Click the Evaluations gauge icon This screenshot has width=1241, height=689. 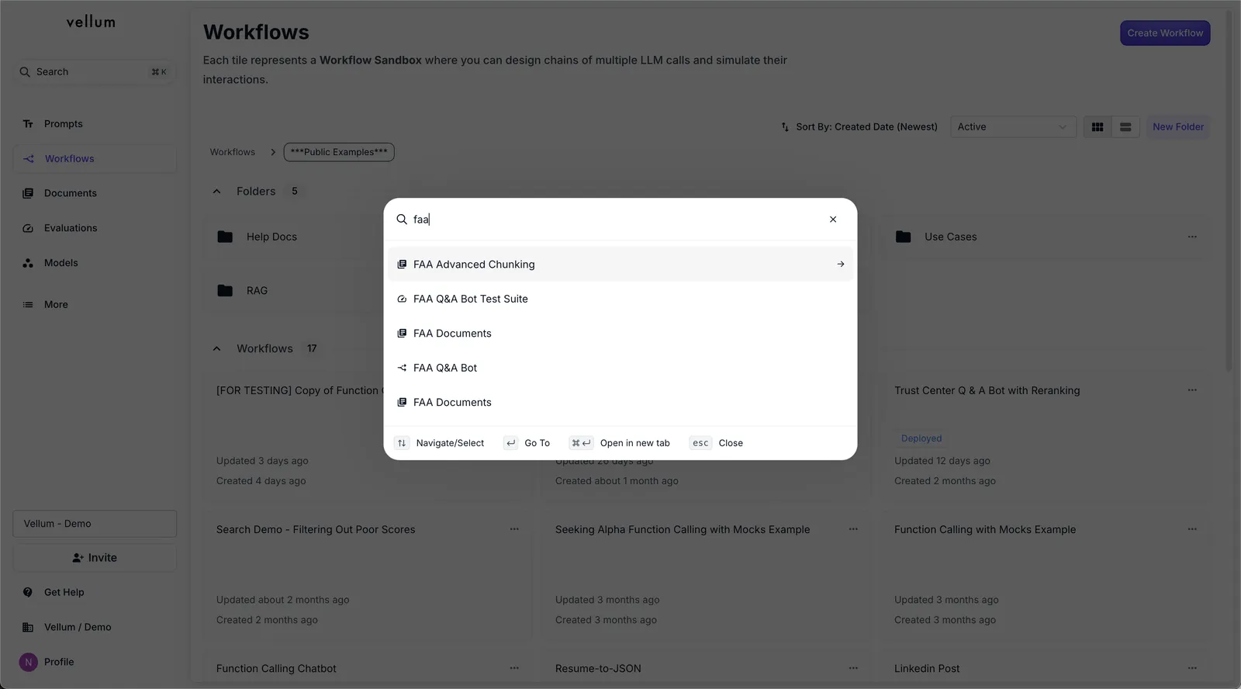28,228
